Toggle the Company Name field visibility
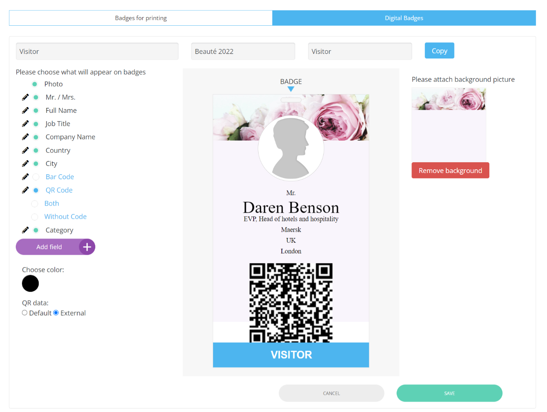 click(x=36, y=137)
